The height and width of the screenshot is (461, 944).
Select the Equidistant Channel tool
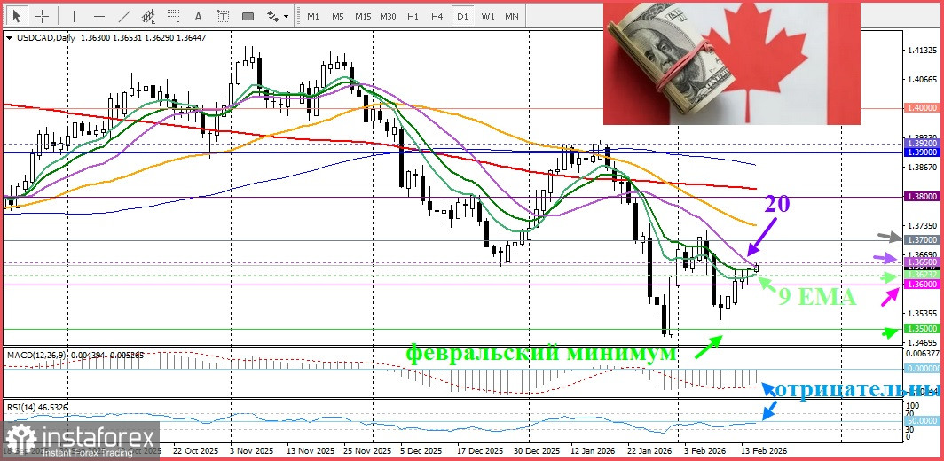[149, 16]
